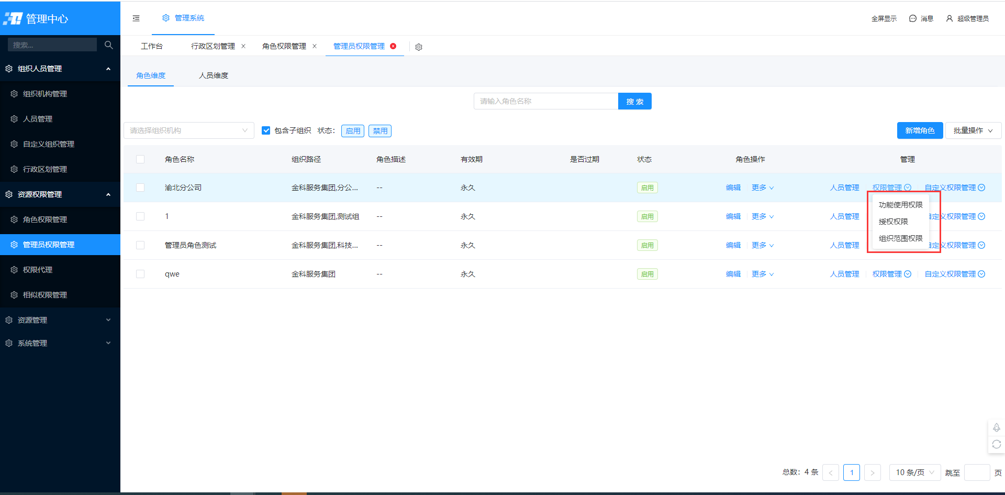Select 功能使用权限 from the popup menu
The image size is (1005, 495).
tap(900, 205)
